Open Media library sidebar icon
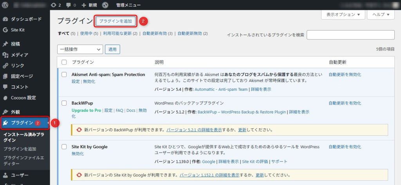This screenshot has width=401, height=185. click(x=5, y=55)
